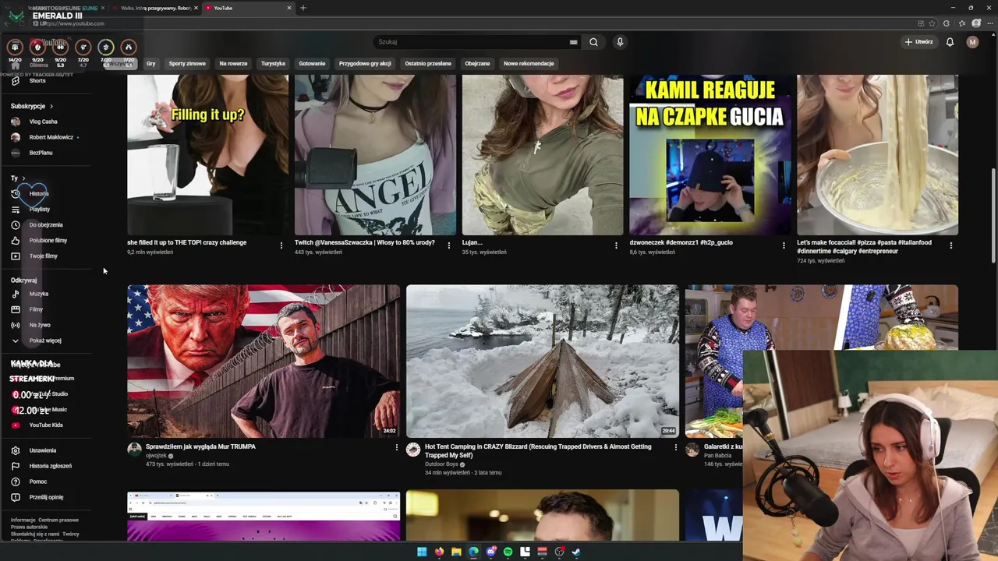Select the Obejrzane filter chip
Image resolution: width=998 pixels, height=561 pixels.
(477, 63)
